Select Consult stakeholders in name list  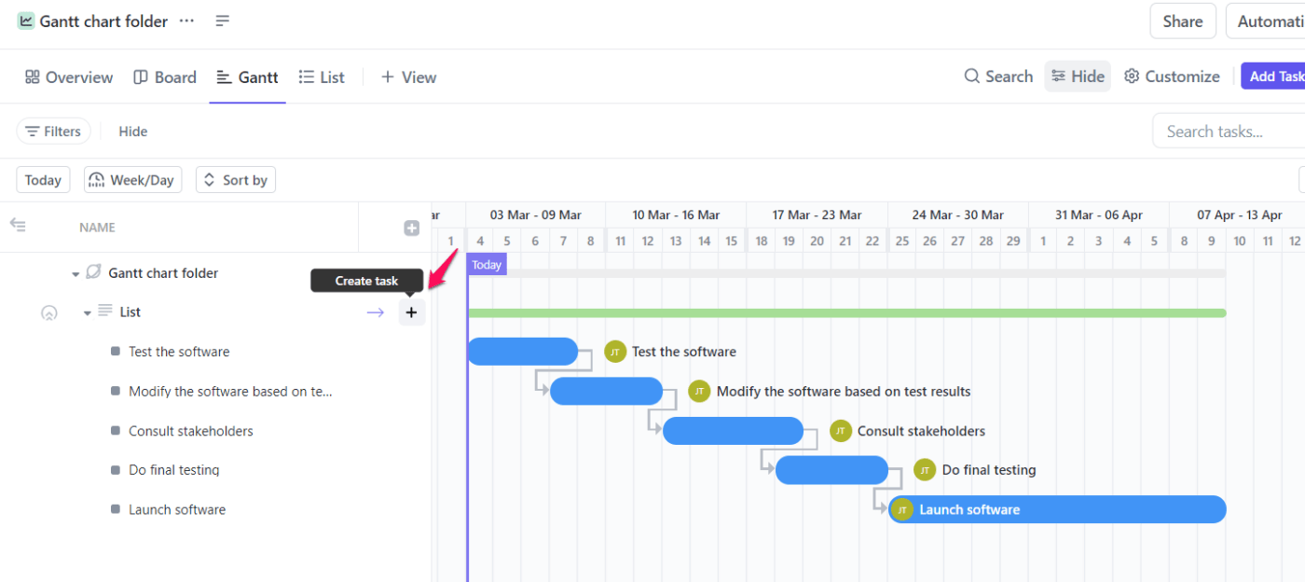coord(191,431)
